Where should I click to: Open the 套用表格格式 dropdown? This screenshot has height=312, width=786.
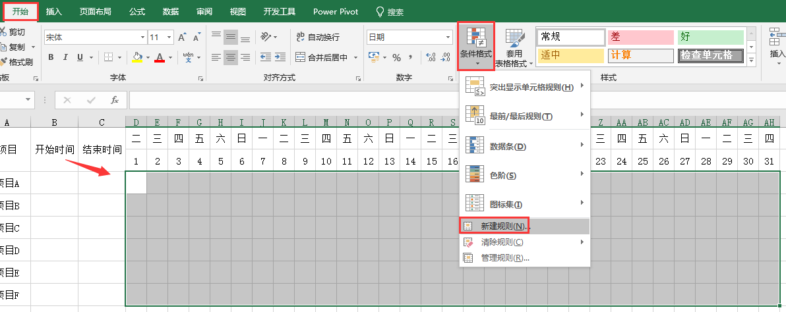click(x=514, y=48)
